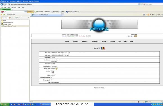Open the Profile navigation link
Viewport: 163px width, 106px height.
coord(104,41)
